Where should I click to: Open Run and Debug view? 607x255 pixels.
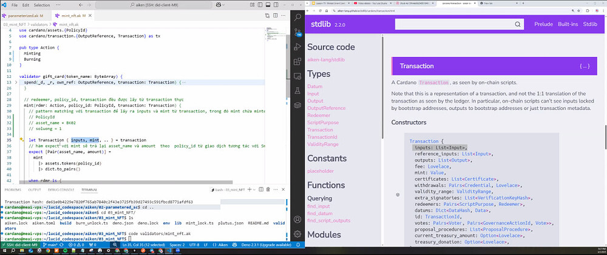297,47
